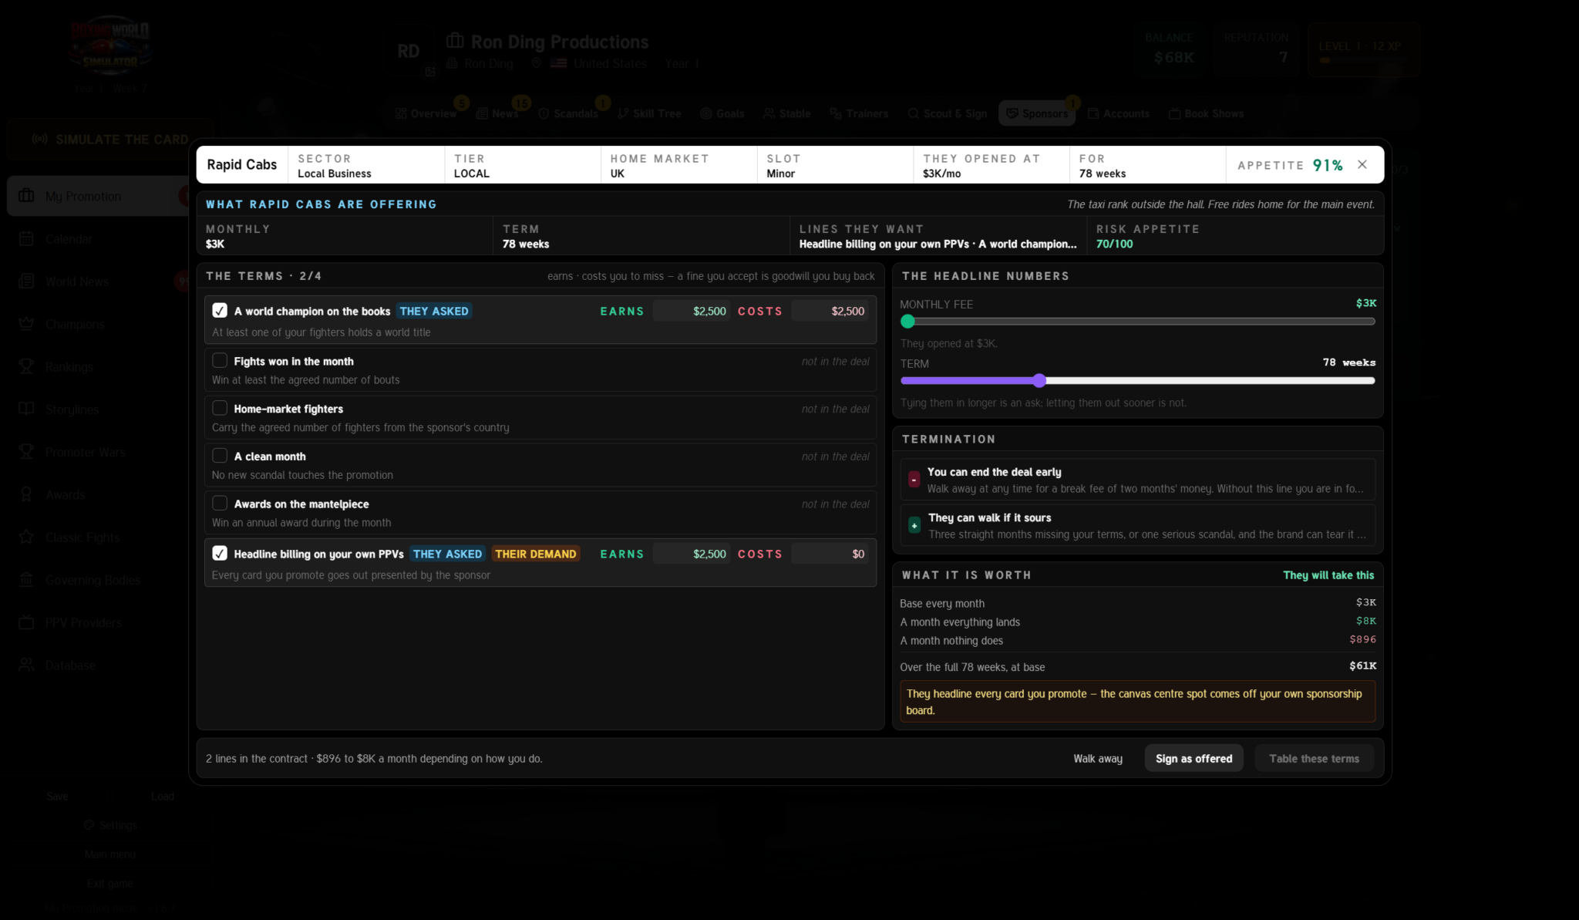Viewport: 1579px width, 920px height.
Task: Open Awards using its medal icon
Action: pos(26,494)
